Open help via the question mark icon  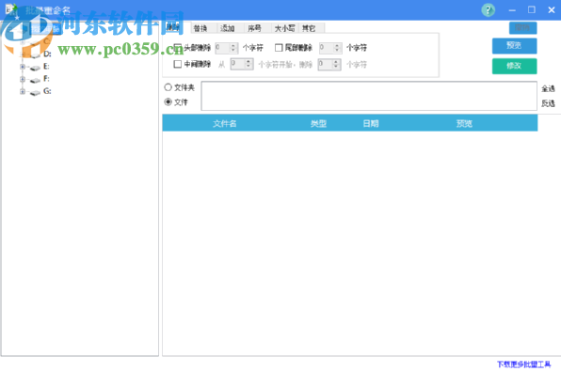click(x=488, y=10)
